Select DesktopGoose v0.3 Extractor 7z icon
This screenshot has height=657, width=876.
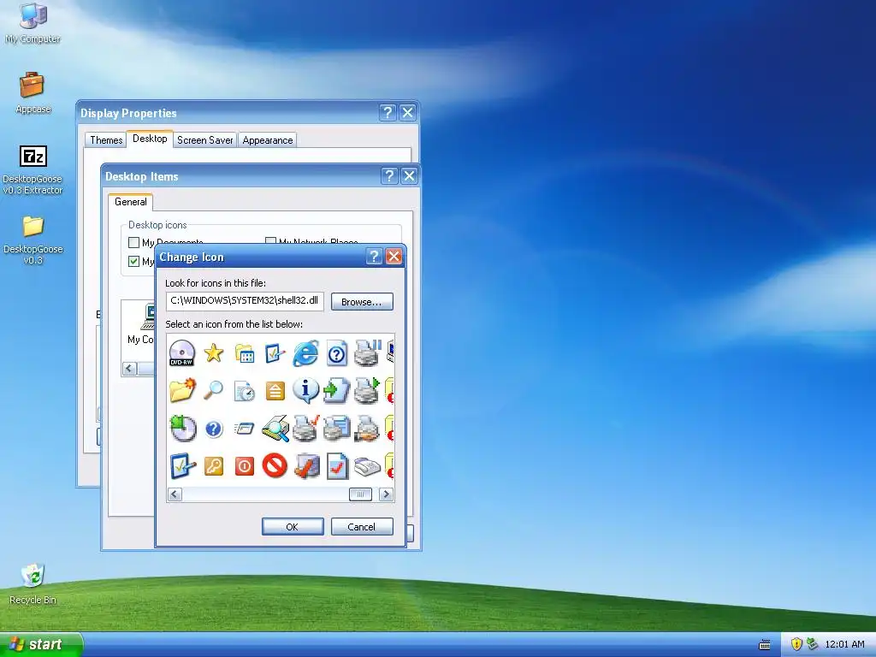click(x=33, y=169)
